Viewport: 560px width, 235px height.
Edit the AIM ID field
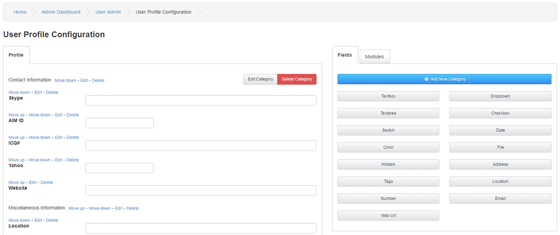58,115
